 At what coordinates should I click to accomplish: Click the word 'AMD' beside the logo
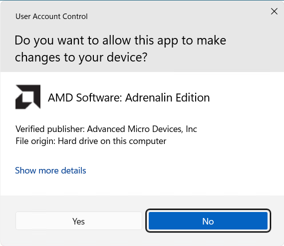pos(60,97)
